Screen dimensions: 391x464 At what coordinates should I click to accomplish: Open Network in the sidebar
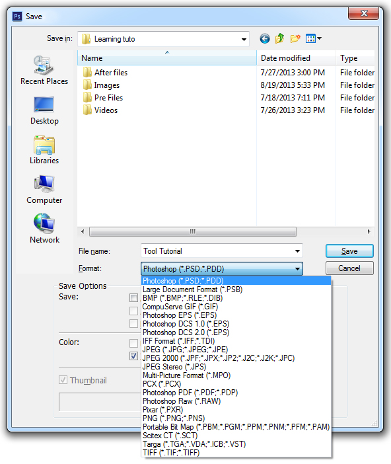click(x=44, y=229)
